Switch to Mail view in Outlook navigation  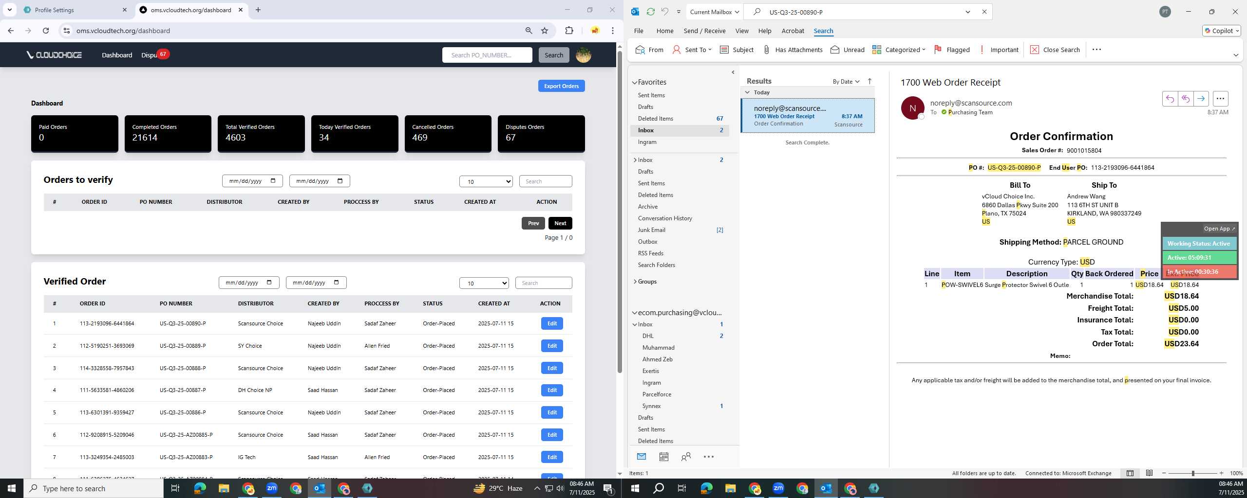(x=642, y=456)
